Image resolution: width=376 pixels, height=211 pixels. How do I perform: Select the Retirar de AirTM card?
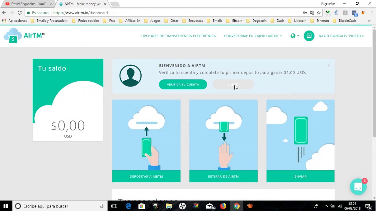pos(223,141)
